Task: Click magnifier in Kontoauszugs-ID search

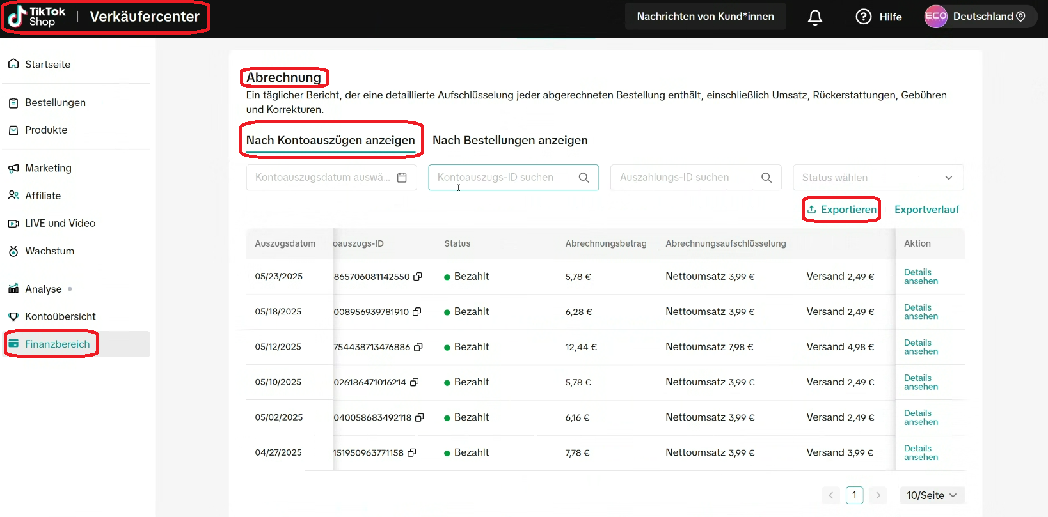Action: coord(584,178)
